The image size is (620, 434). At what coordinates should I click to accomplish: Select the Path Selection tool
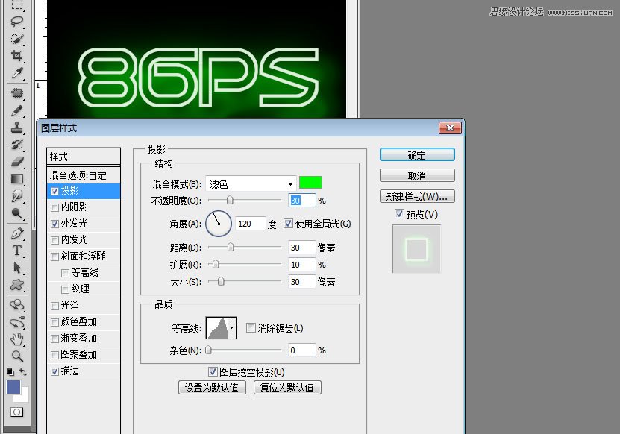[x=16, y=268]
